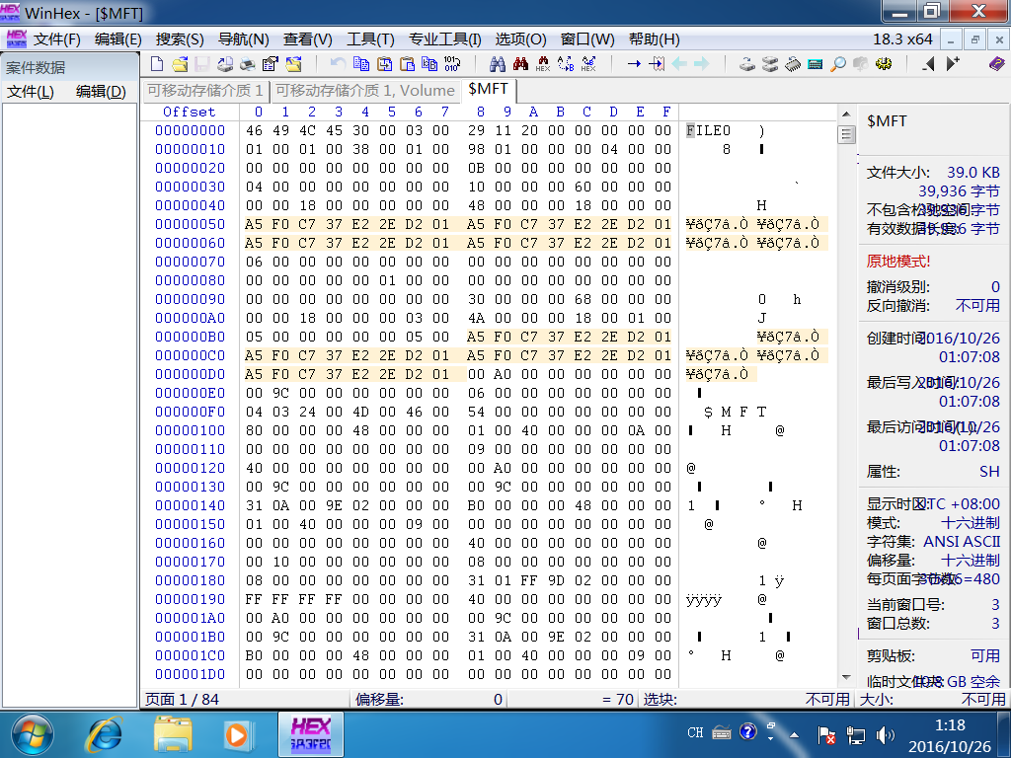This screenshot has height=758, width=1011.
Task: Click the purple Help book icon
Action: click(x=996, y=64)
